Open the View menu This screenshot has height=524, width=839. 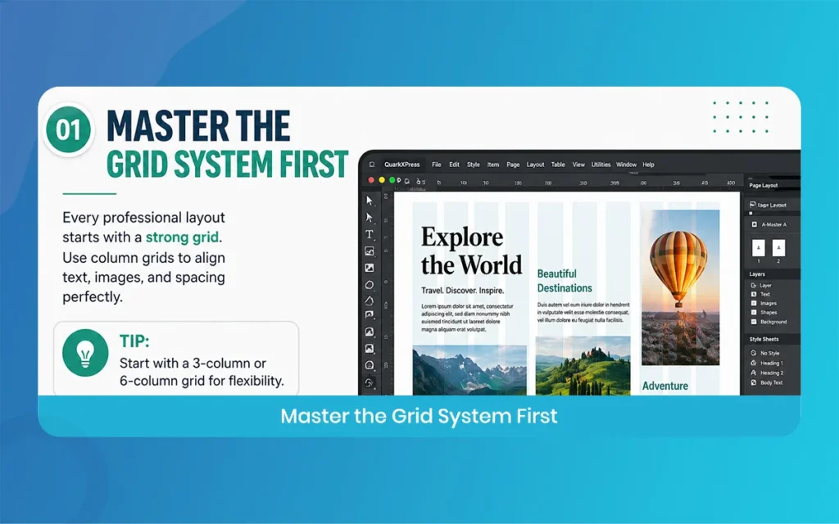click(578, 165)
